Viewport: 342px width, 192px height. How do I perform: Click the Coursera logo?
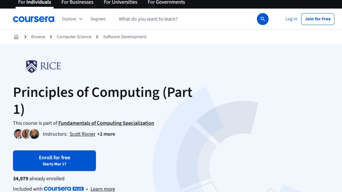click(x=33, y=19)
